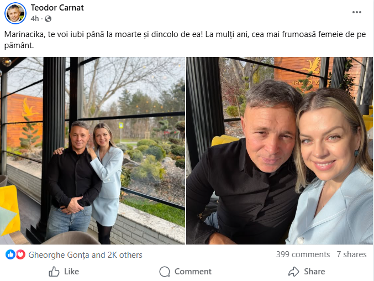Screen dimensions: 374x281
Task: Open the three-dot post options menu
Action: pos(358,12)
